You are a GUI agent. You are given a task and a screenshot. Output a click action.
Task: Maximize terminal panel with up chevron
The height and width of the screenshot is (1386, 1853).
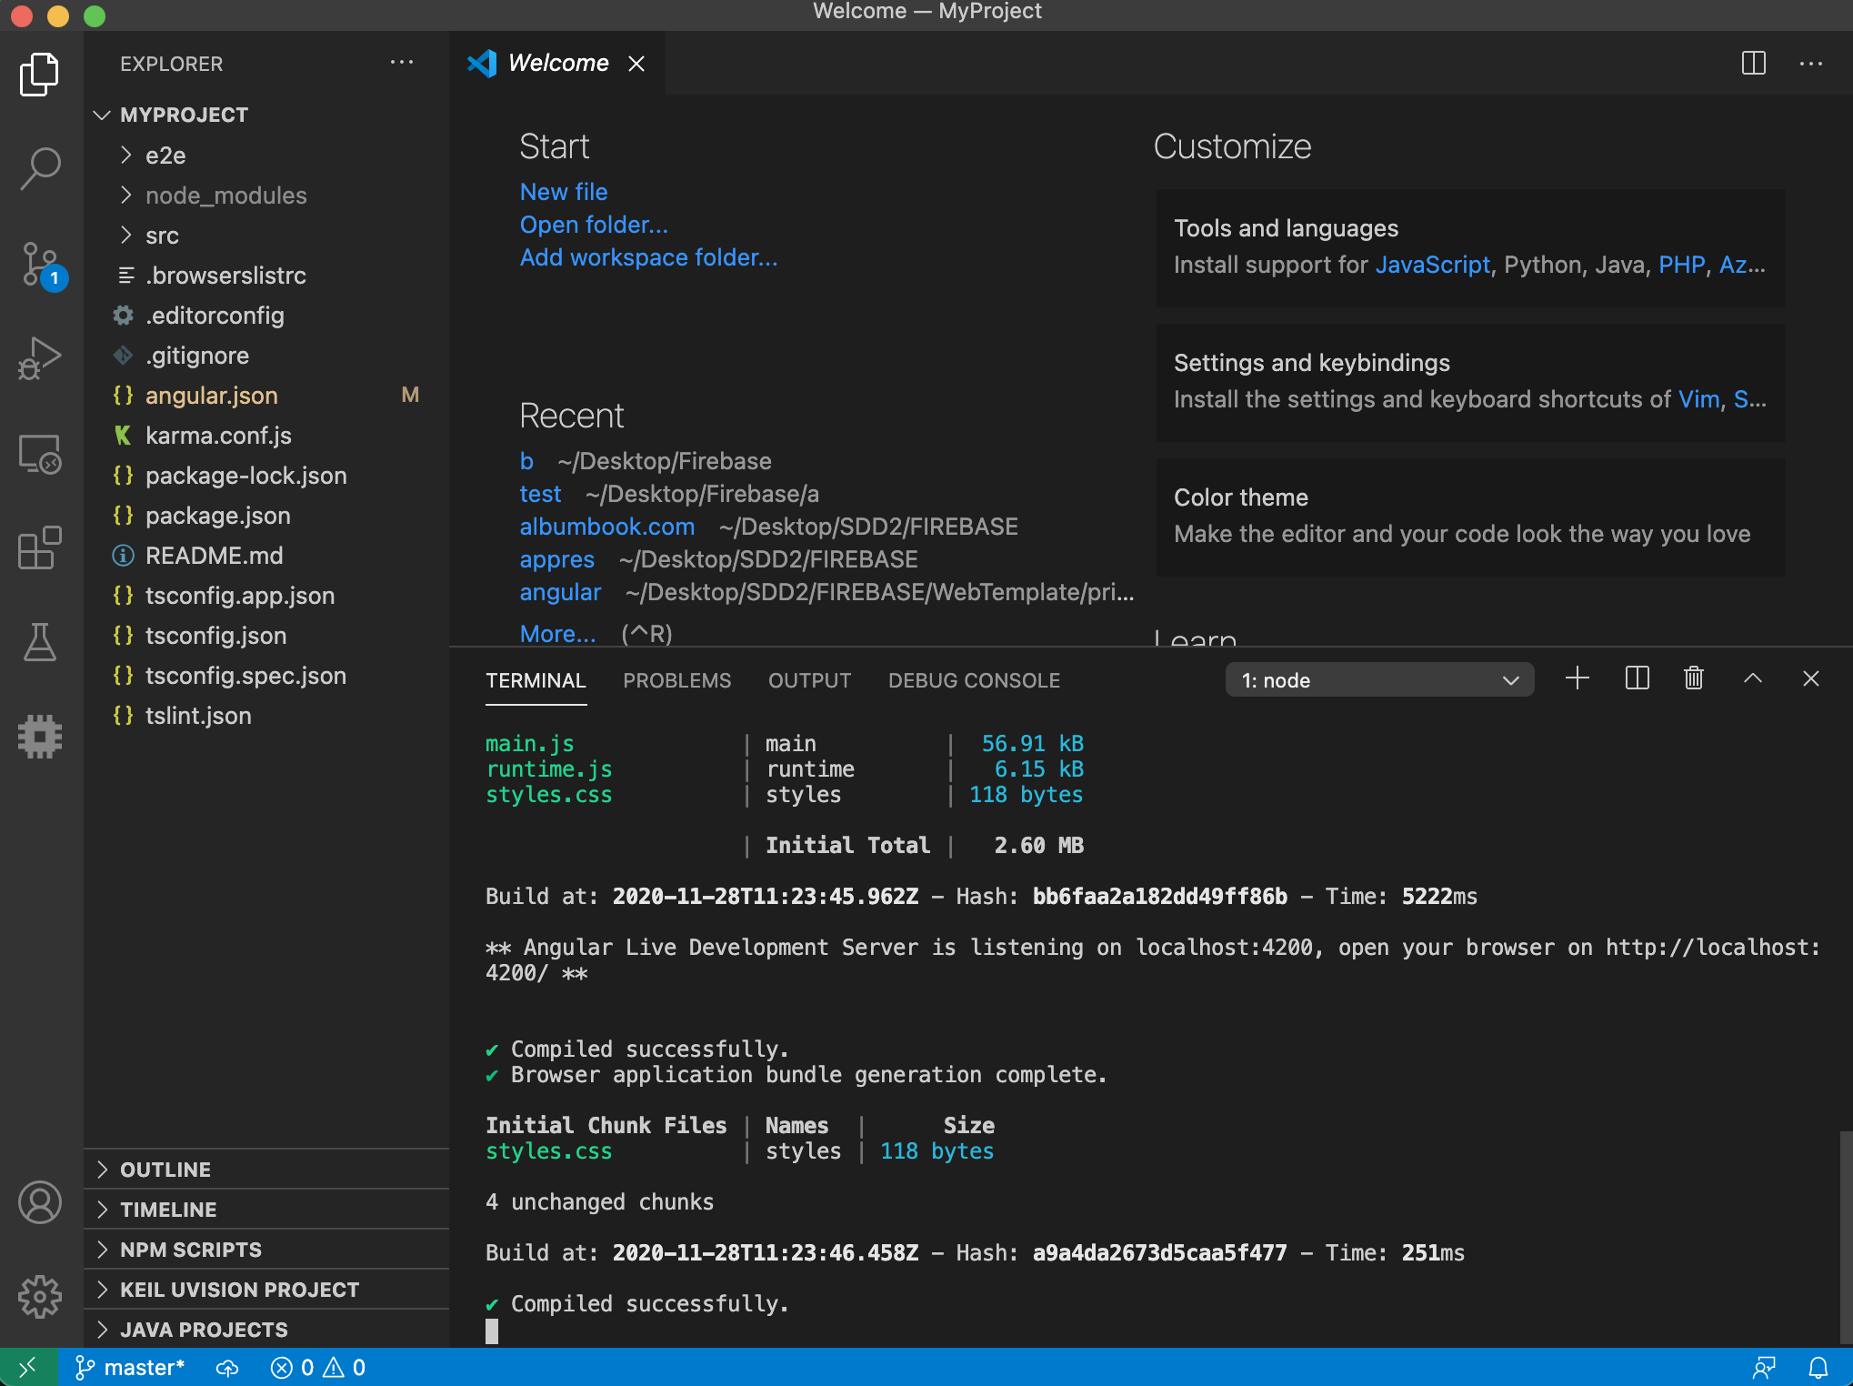coord(1752,678)
